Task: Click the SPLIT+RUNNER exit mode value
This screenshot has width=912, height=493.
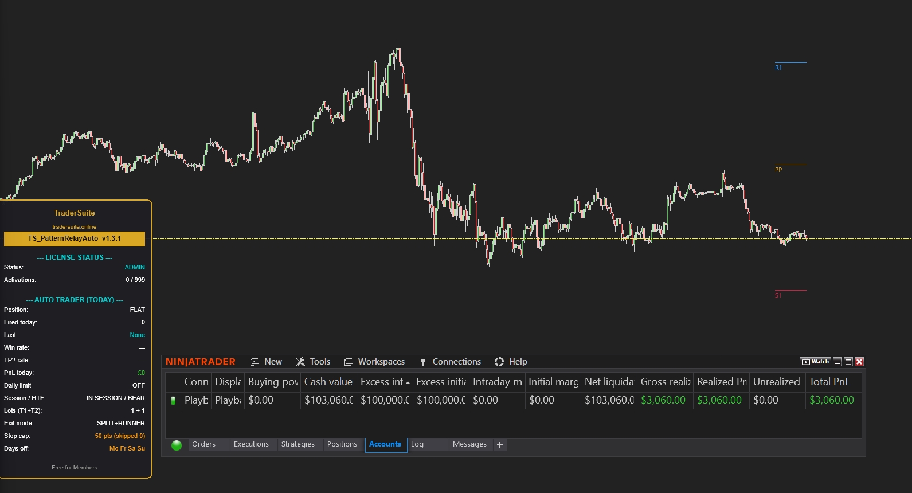Action: pyautogui.click(x=121, y=423)
